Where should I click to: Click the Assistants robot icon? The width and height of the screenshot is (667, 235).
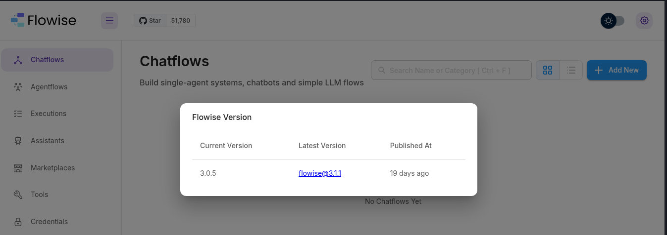[x=18, y=141]
